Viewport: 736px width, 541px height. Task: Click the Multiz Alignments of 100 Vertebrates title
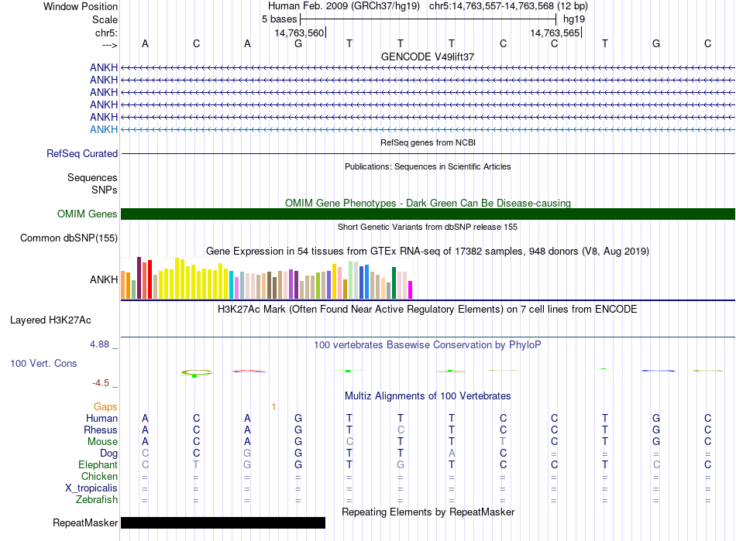tap(428, 396)
